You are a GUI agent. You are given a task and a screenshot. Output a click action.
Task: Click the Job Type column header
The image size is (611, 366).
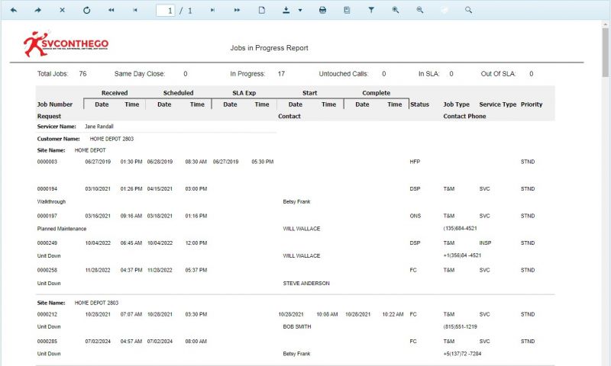click(x=456, y=104)
